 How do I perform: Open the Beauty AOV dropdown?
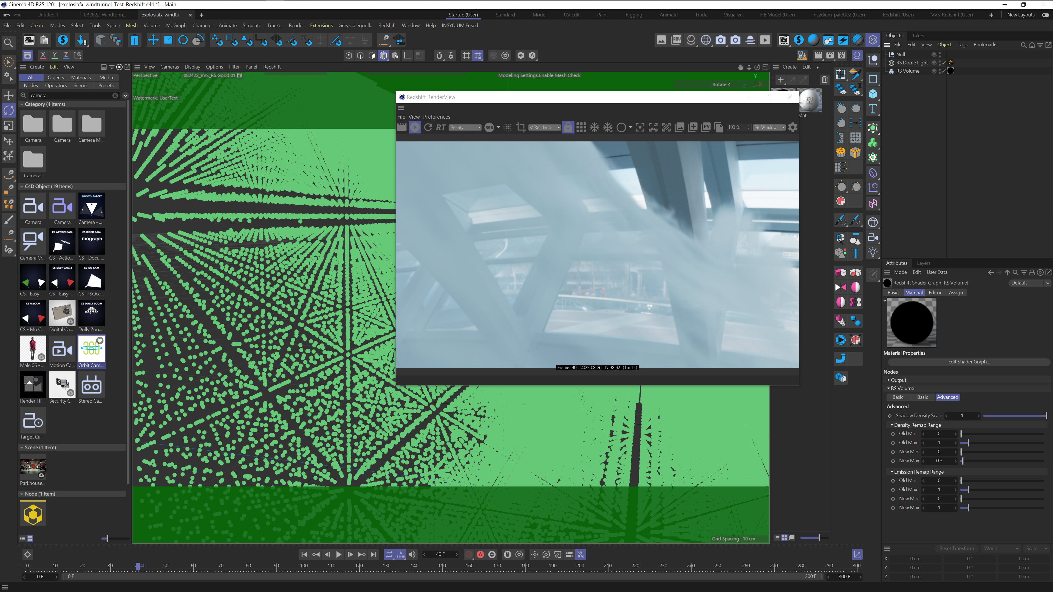click(x=465, y=127)
